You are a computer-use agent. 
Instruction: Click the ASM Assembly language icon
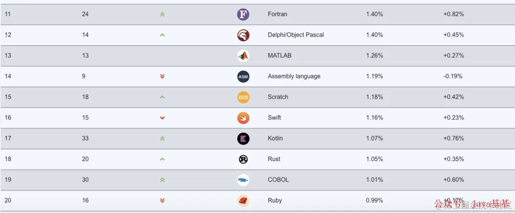click(243, 77)
